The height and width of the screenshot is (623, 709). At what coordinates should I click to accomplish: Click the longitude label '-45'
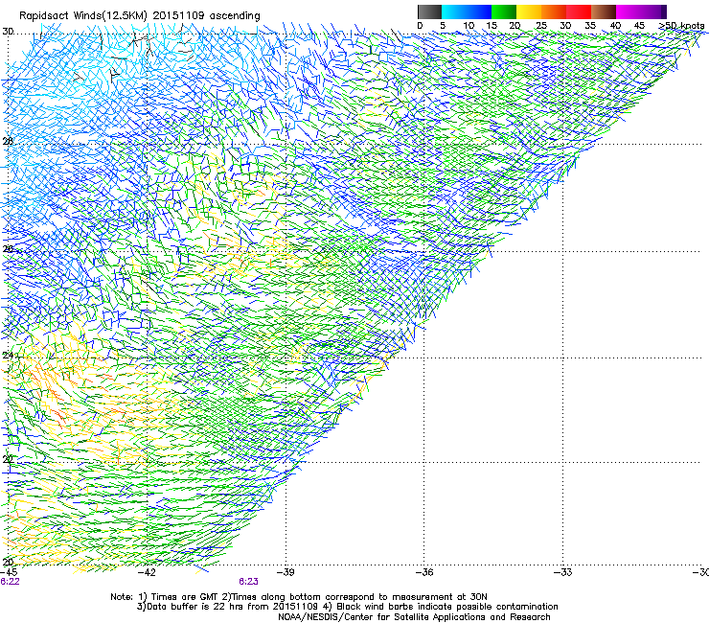coord(9,572)
